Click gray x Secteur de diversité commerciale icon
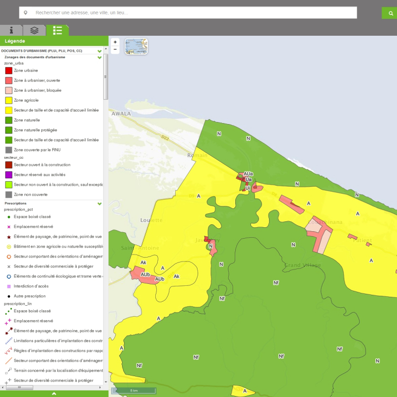The width and height of the screenshot is (397, 397). click(x=9, y=266)
